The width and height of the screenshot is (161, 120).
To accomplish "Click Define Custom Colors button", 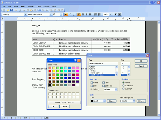I will (x=64, y=102).
